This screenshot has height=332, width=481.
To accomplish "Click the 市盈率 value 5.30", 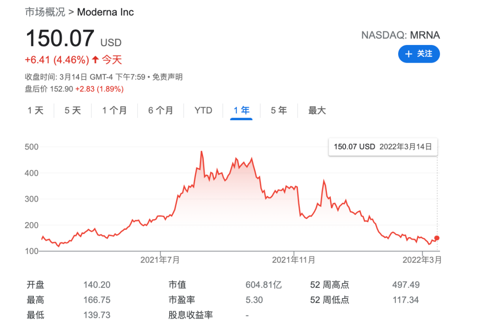I will (254, 300).
